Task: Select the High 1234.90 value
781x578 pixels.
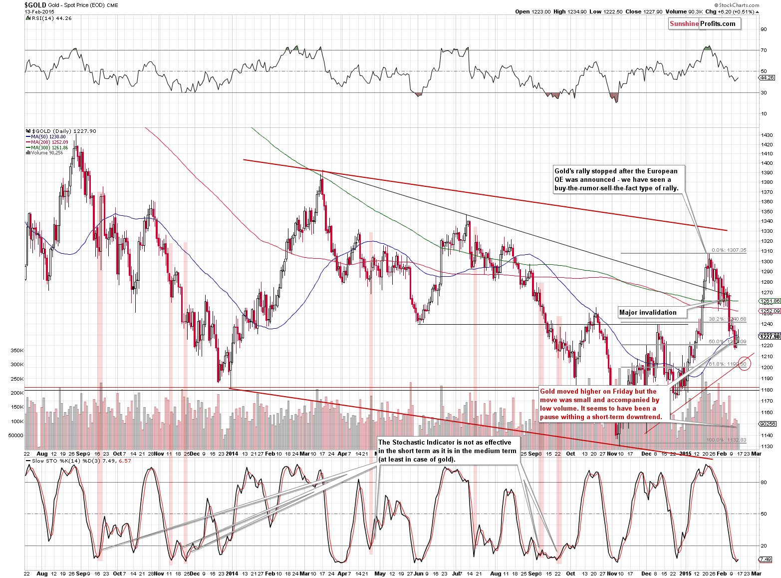Action: coord(570,11)
